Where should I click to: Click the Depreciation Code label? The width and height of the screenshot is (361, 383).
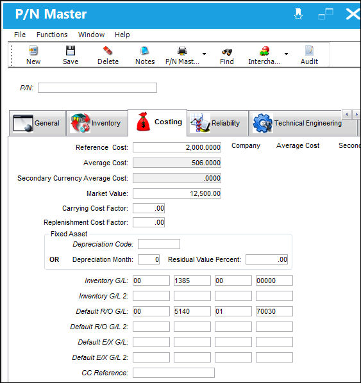[103, 244]
